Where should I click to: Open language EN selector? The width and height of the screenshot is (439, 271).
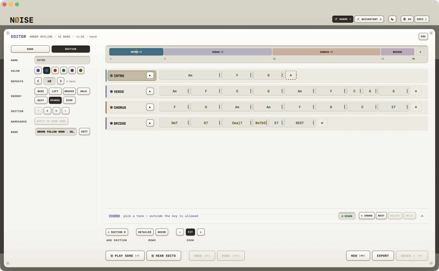pyautogui.click(x=407, y=19)
